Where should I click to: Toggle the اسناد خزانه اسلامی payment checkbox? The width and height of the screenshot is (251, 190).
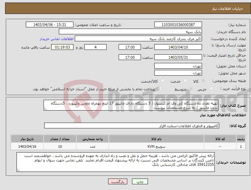tap(160, 88)
